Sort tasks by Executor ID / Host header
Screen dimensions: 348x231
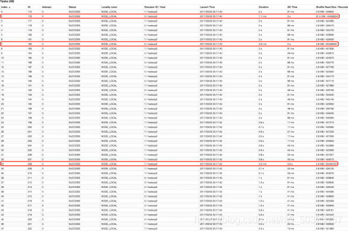155,7
